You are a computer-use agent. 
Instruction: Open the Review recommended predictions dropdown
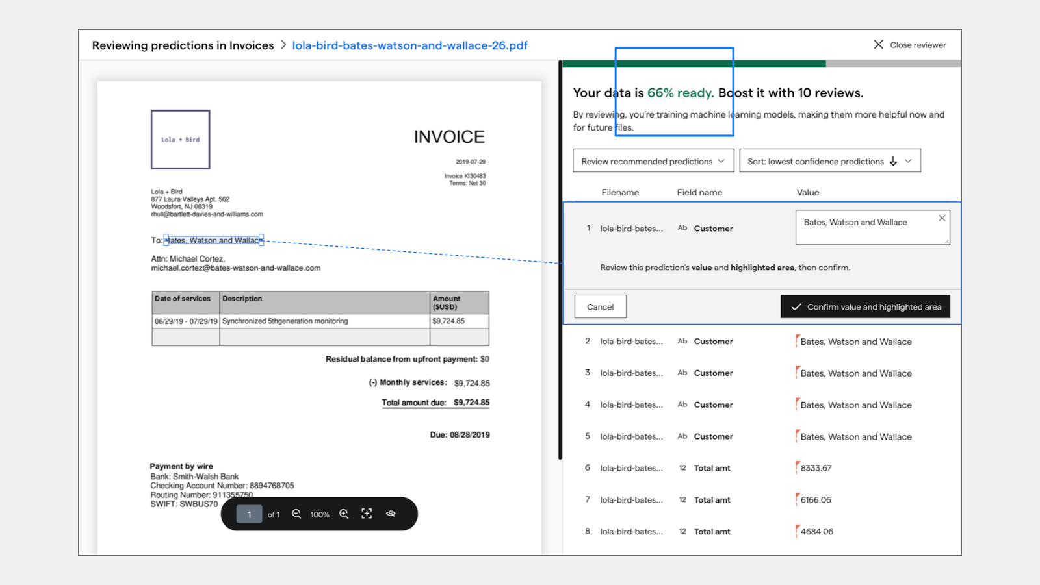click(653, 161)
